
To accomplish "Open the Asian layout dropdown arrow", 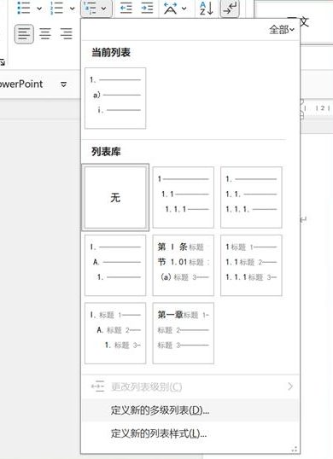I will tap(184, 9).
